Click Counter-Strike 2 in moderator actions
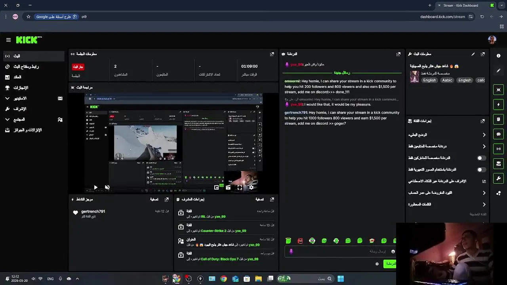Image resolution: width=507 pixels, height=285 pixels. click(x=213, y=231)
